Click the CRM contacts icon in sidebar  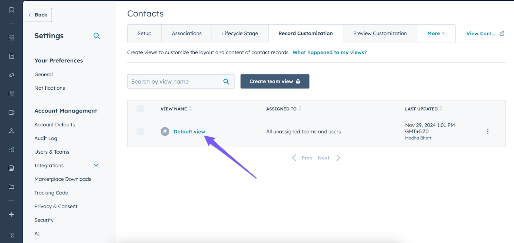coord(12,56)
